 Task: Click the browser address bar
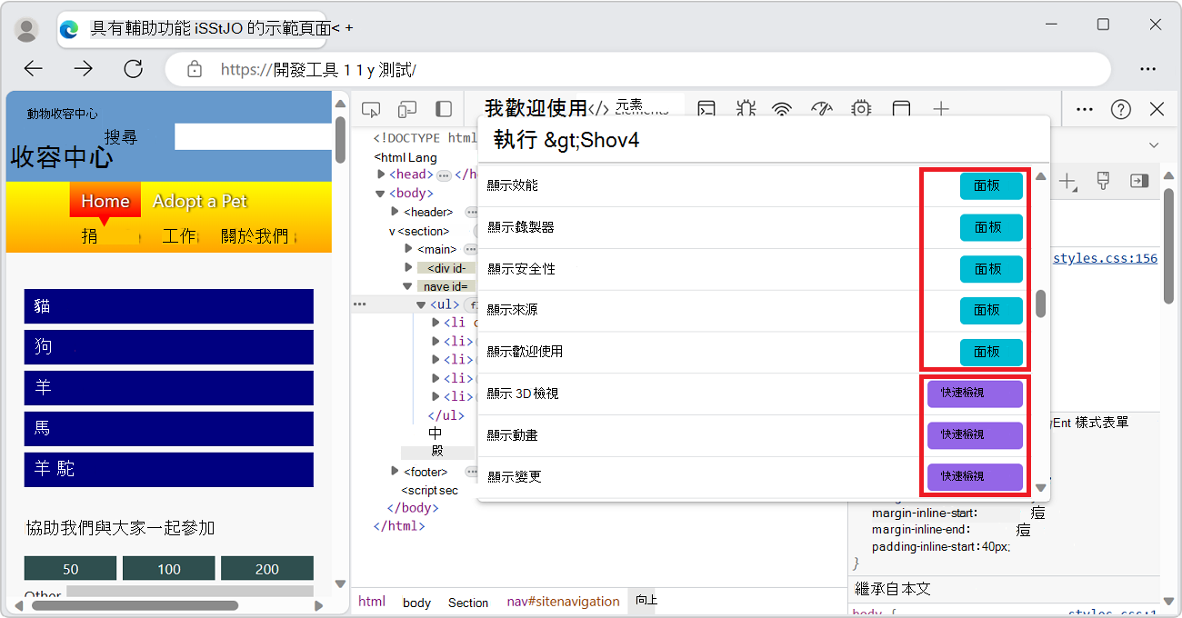(x=636, y=69)
